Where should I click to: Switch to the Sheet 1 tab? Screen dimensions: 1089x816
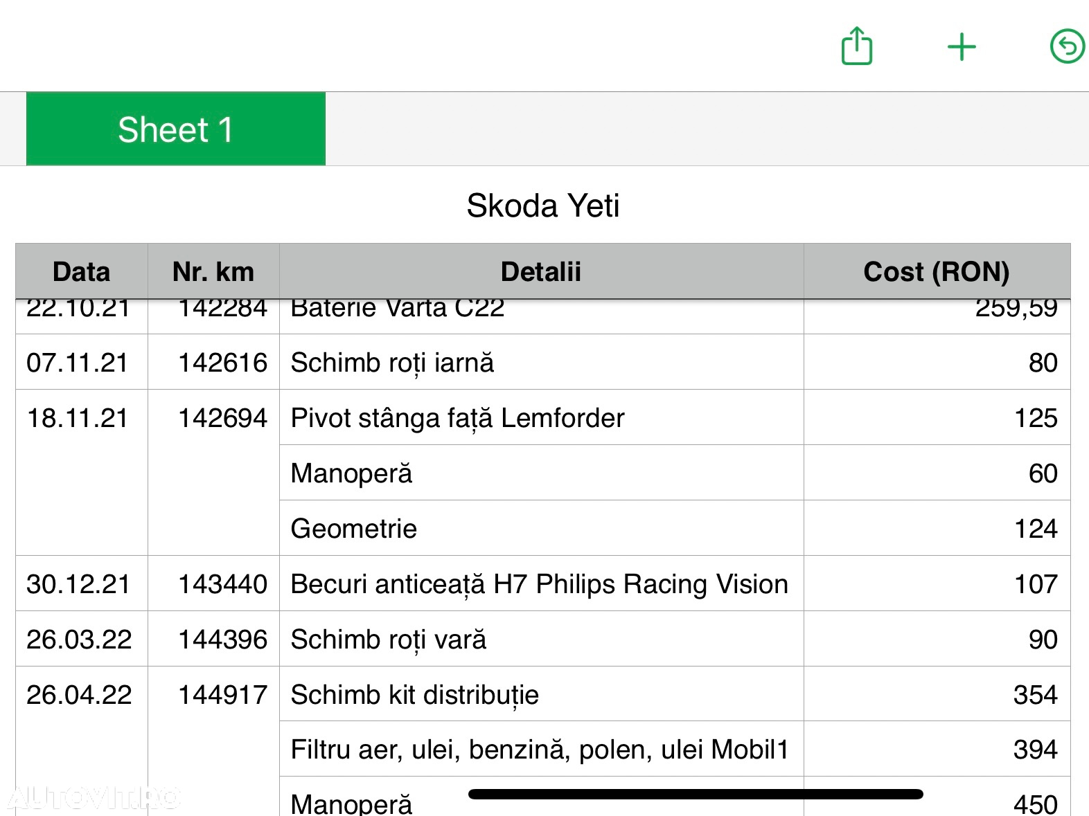click(x=176, y=129)
